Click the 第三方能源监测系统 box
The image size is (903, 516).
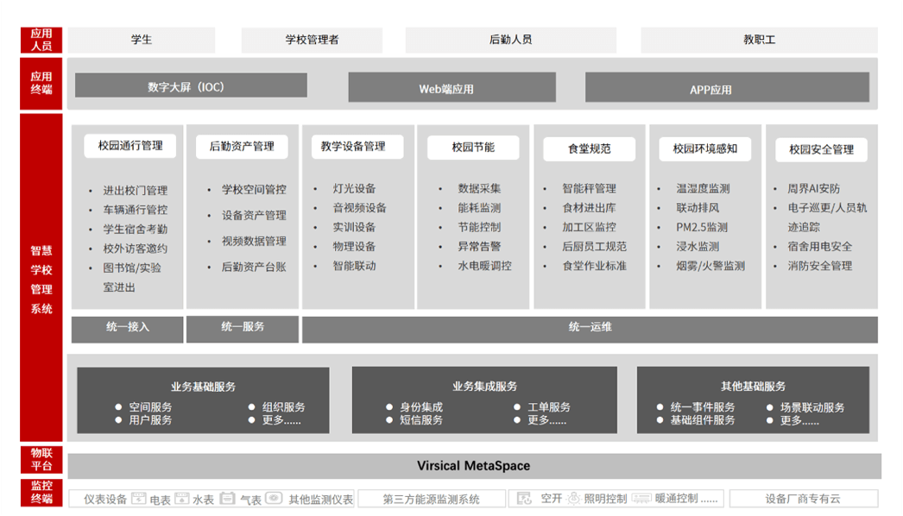(432, 499)
